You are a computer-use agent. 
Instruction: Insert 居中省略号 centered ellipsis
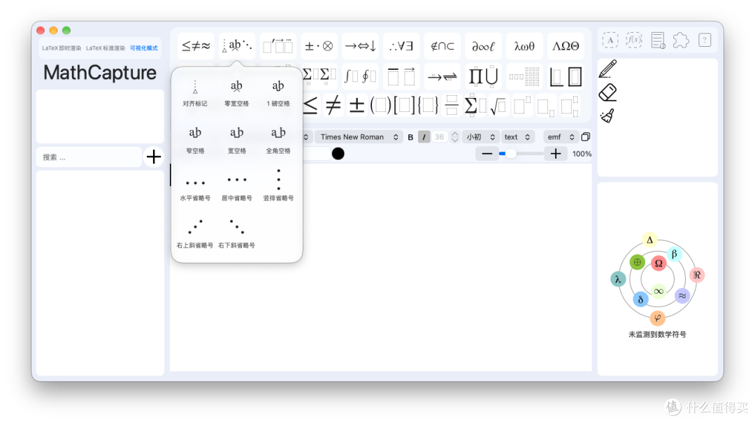[236, 187]
